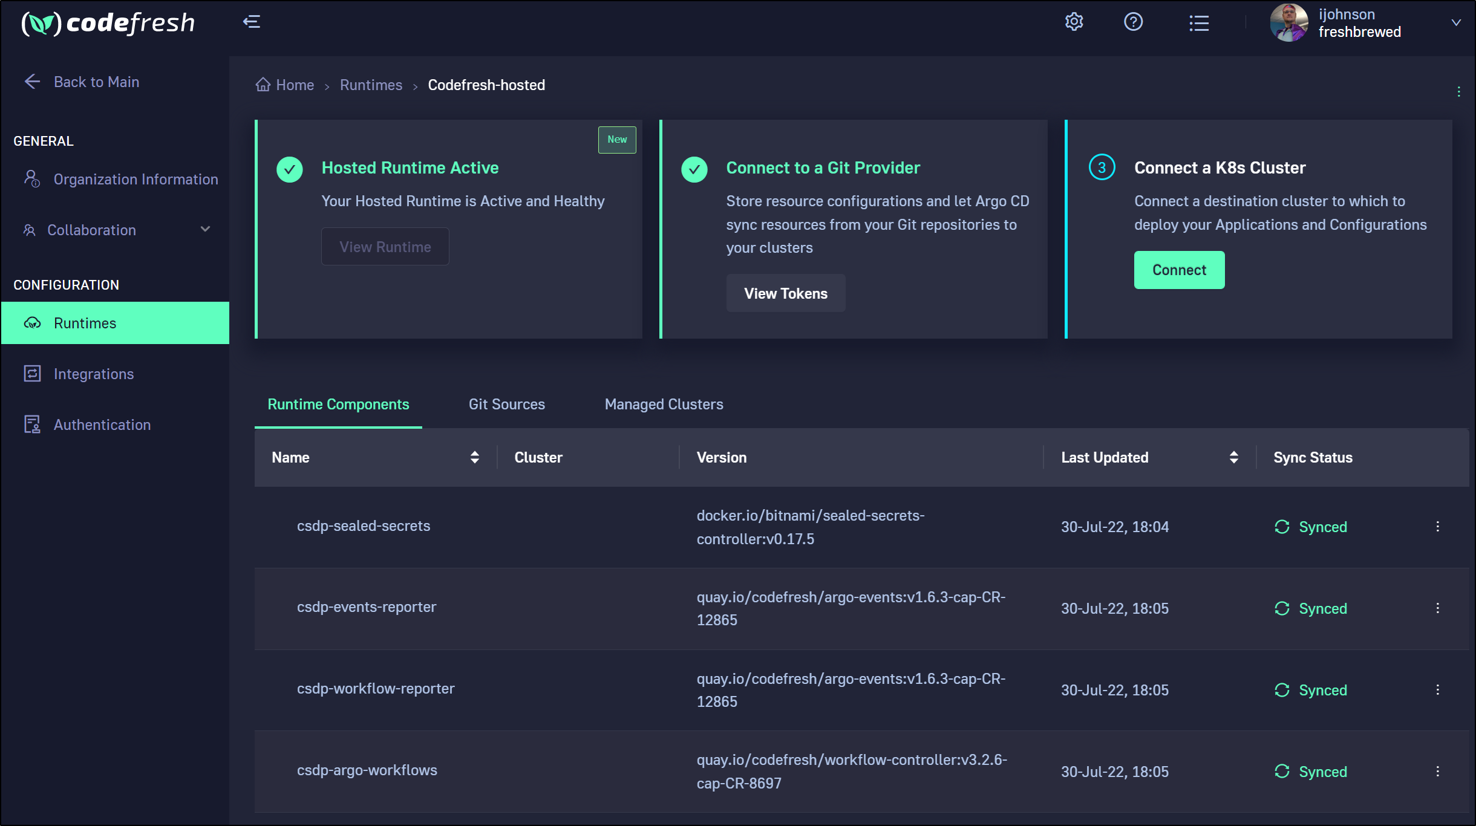The height and width of the screenshot is (826, 1476).
Task: Click the New badge on runtime card
Action: coord(617,140)
